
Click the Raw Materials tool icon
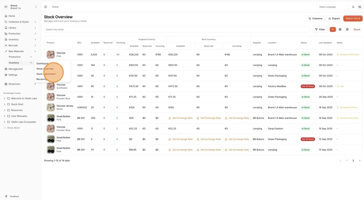6,51
